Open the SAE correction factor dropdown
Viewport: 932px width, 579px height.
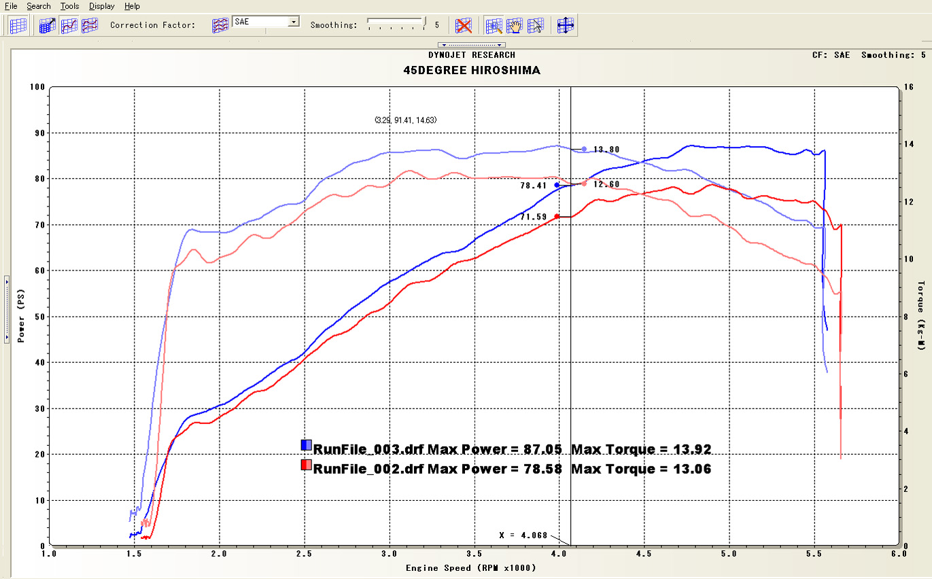pos(293,21)
